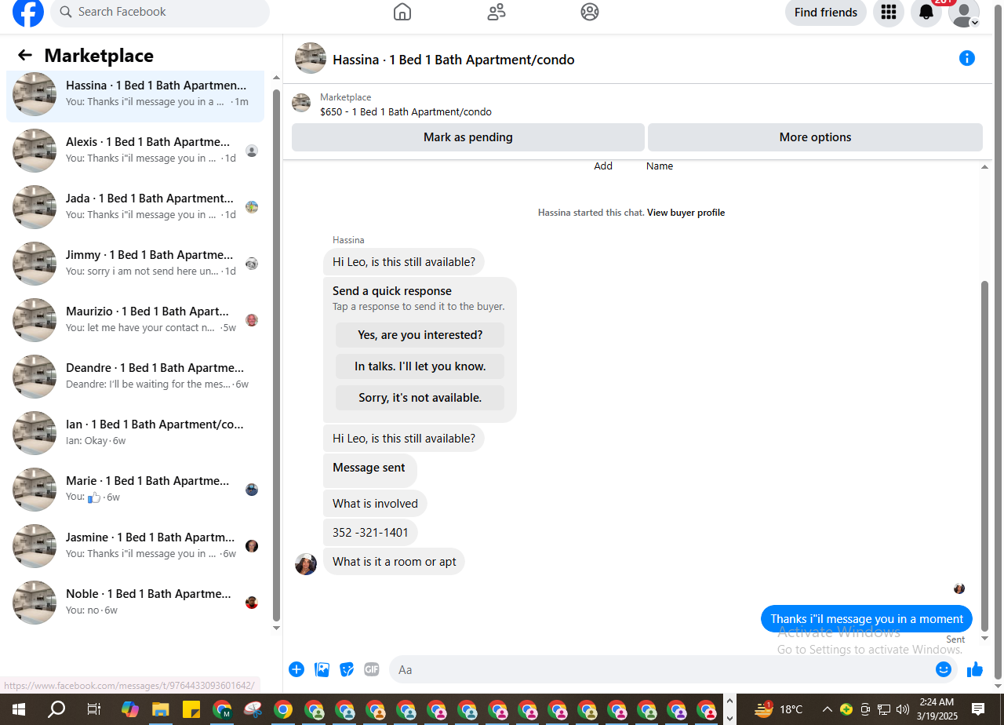1004x725 pixels.
Task: Open Windows taskbar search
Action: pyautogui.click(x=56, y=709)
